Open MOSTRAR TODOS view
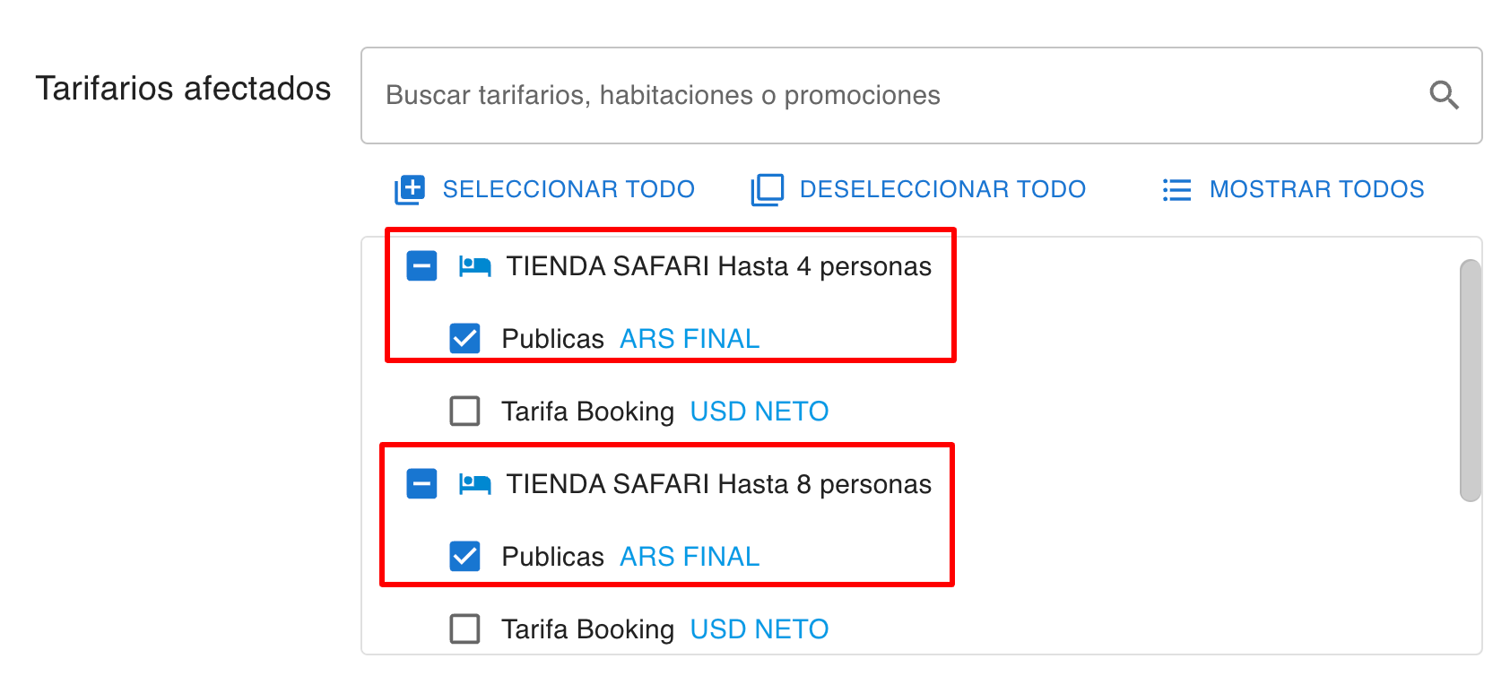Viewport: 1510px width, 676px height. coord(1316,189)
